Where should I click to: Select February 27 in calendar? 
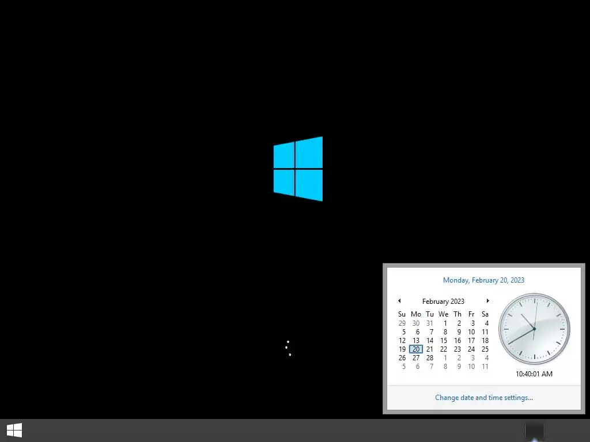[416, 358]
